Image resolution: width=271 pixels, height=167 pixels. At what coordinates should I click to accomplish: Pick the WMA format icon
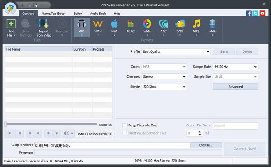tap(147, 23)
